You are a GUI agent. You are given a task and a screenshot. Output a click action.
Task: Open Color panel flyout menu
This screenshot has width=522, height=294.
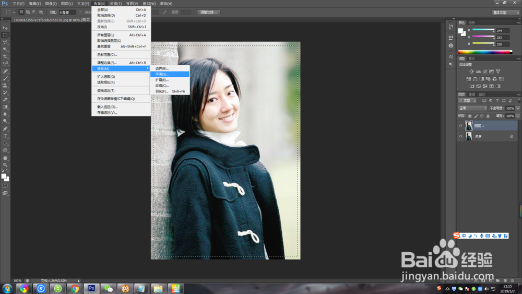click(x=518, y=22)
